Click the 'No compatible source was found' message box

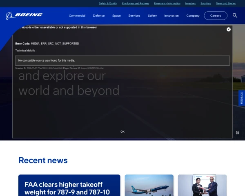coord(122,60)
